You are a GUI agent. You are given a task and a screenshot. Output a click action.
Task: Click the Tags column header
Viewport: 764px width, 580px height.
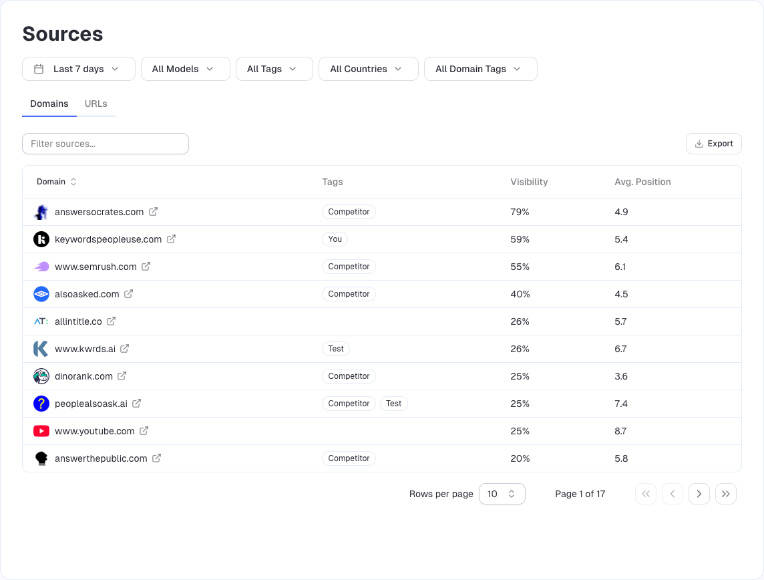coord(333,182)
